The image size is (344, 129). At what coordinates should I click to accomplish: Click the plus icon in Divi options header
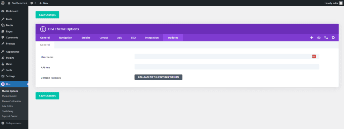pos(311,38)
